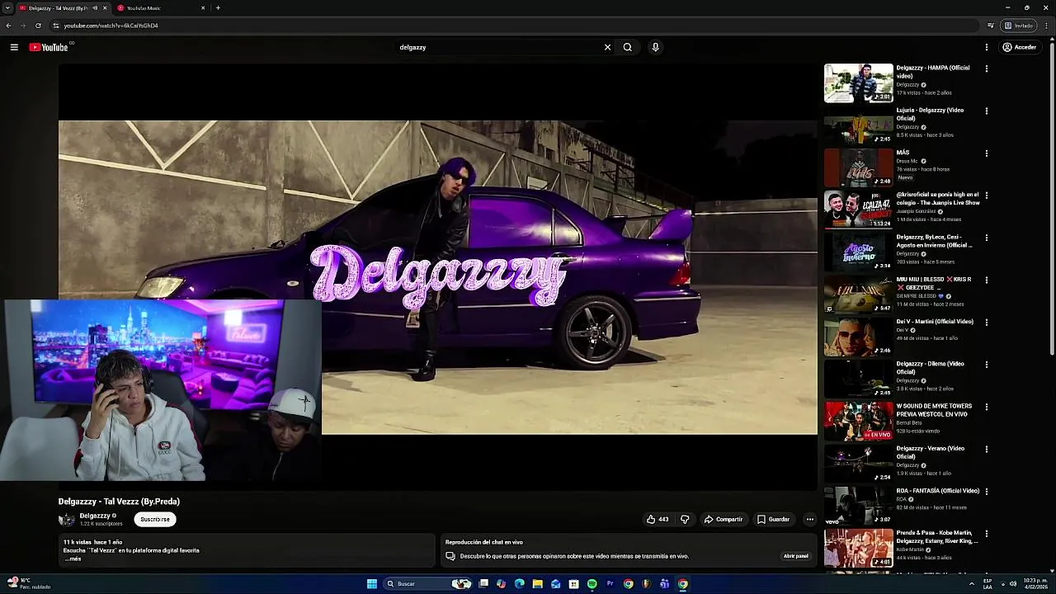Open options for Delgazzzy - Dilema video

(986, 365)
